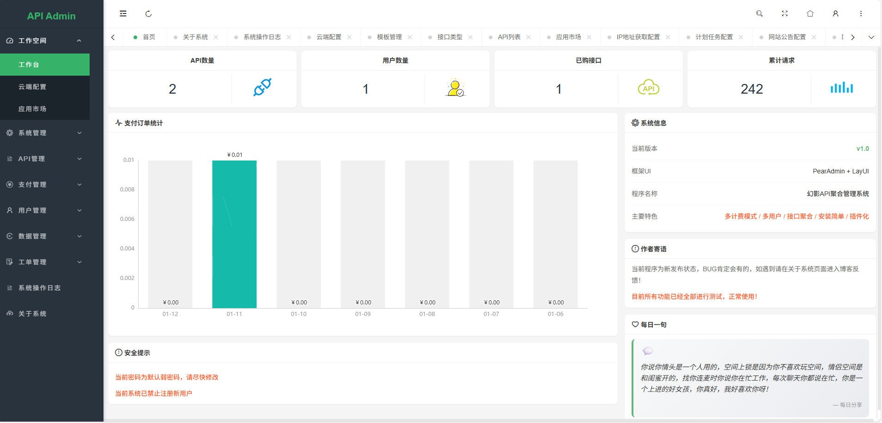The width and height of the screenshot is (882, 423).
Task: Select 应用市场 in the sidebar
Action: click(x=32, y=109)
